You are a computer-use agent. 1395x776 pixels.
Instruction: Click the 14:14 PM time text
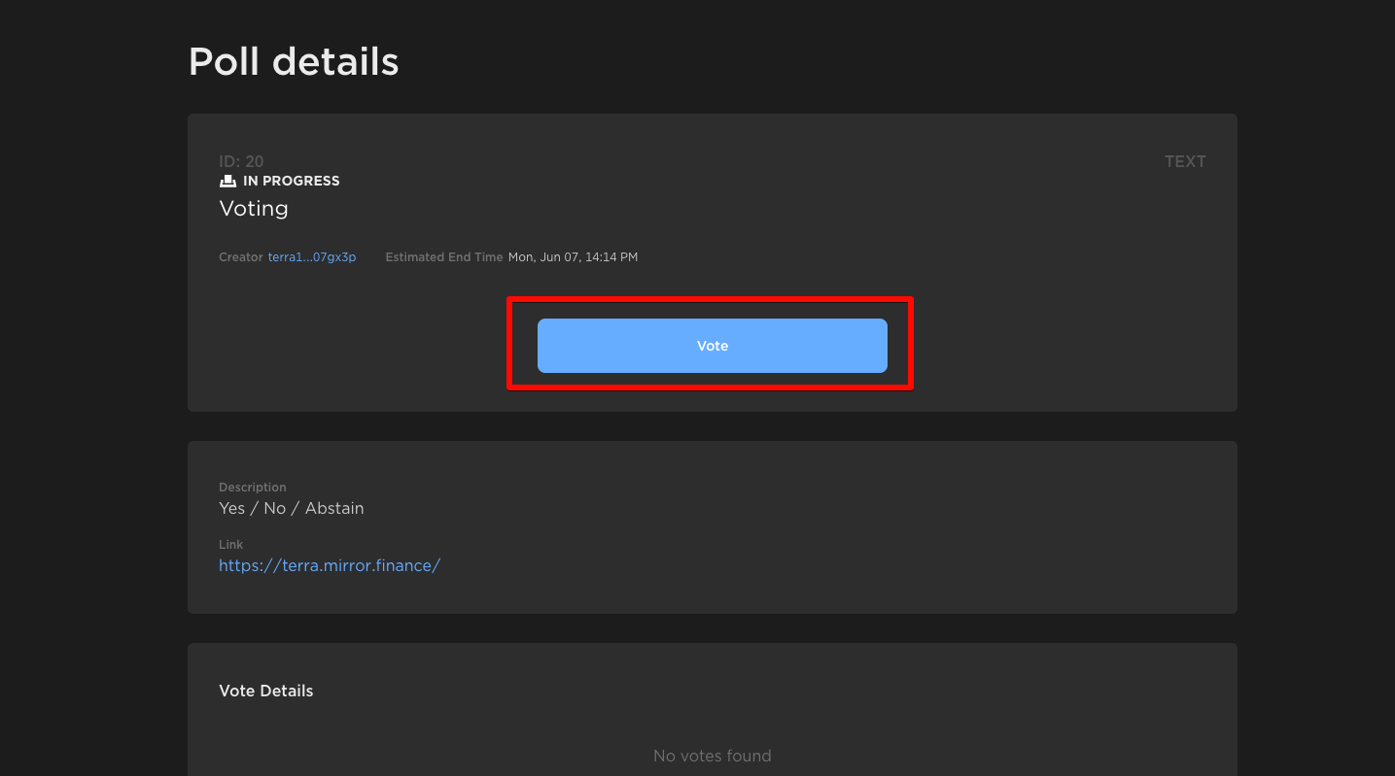coord(611,257)
